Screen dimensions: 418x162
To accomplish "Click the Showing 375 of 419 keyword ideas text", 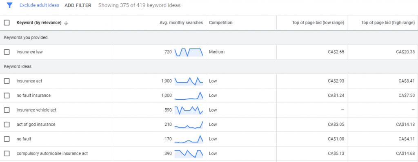I will click(x=140, y=5).
